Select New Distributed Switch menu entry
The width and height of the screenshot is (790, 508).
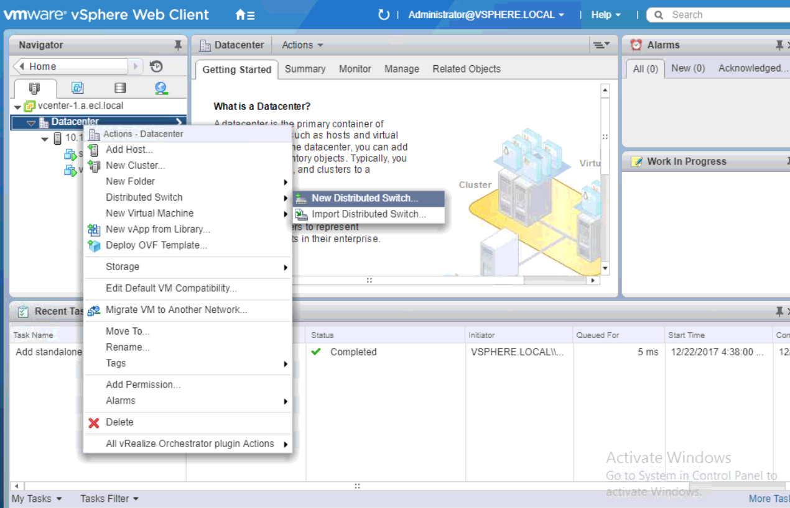coord(365,198)
